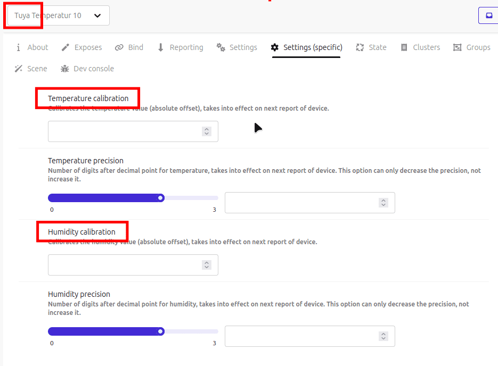
Task: Switch to the Settings tab
Action: coord(237,47)
